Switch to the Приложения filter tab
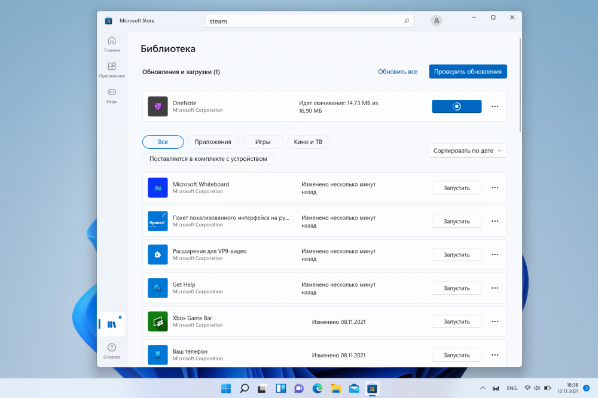598x398 pixels. pos(213,142)
